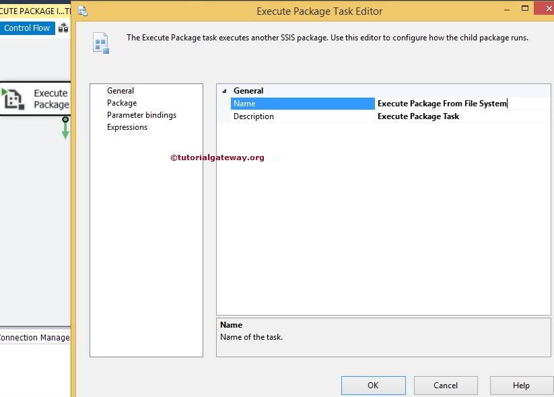Screen dimensions: 554x397
Task: Click the dialog title bar icon
Action: (83, 11)
